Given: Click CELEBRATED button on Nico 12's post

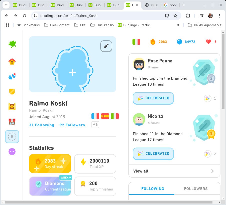Looking at the screenshot, I should 153,154.
